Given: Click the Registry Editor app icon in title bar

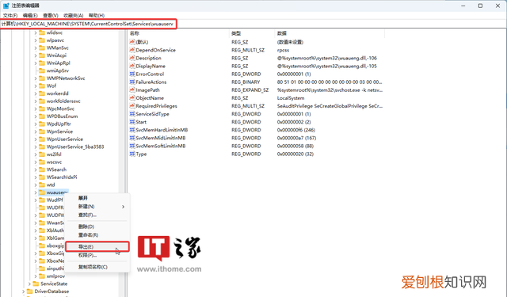Looking at the screenshot, I should pyautogui.click(x=6, y=6).
